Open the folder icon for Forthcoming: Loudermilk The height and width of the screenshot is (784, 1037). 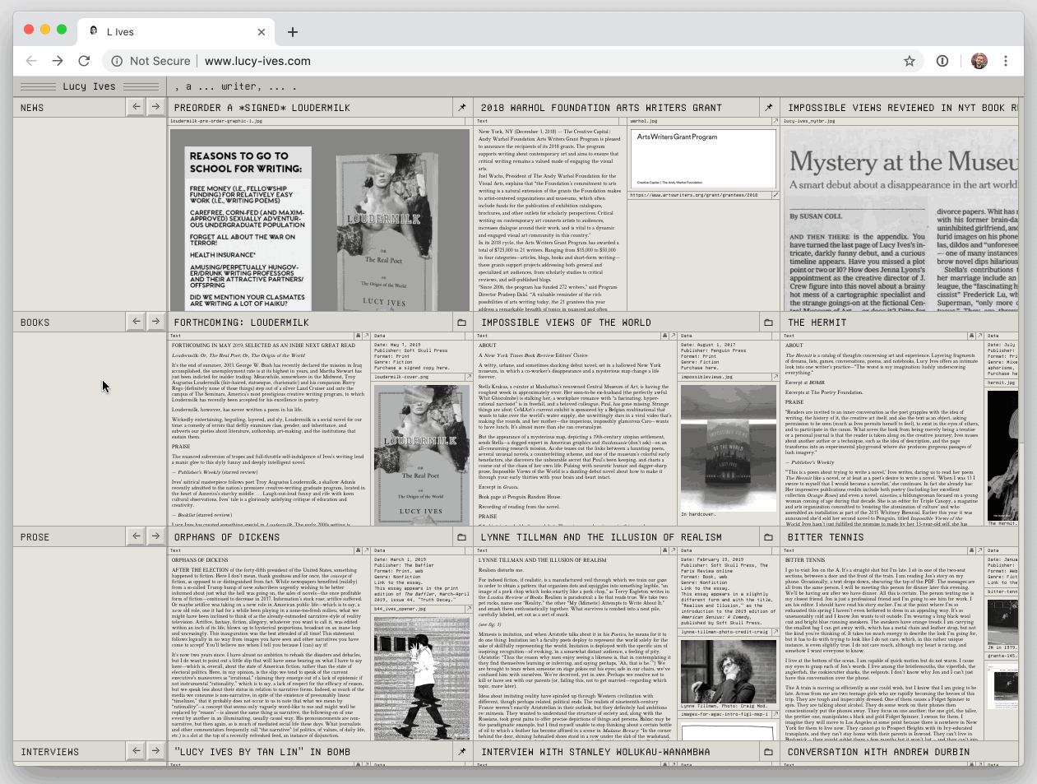tap(462, 322)
